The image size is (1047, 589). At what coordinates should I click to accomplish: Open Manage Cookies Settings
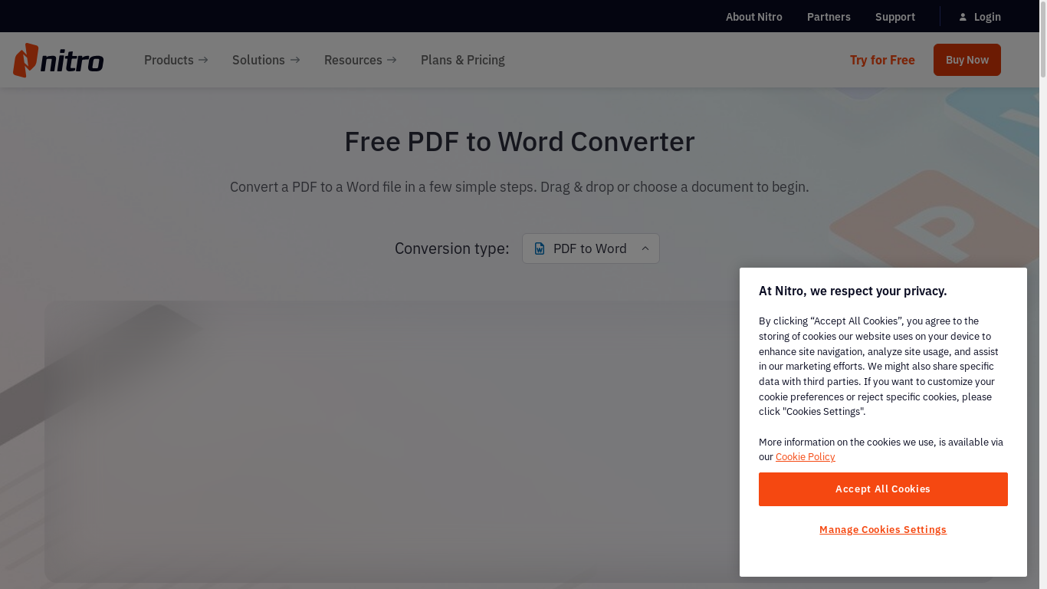(x=883, y=530)
